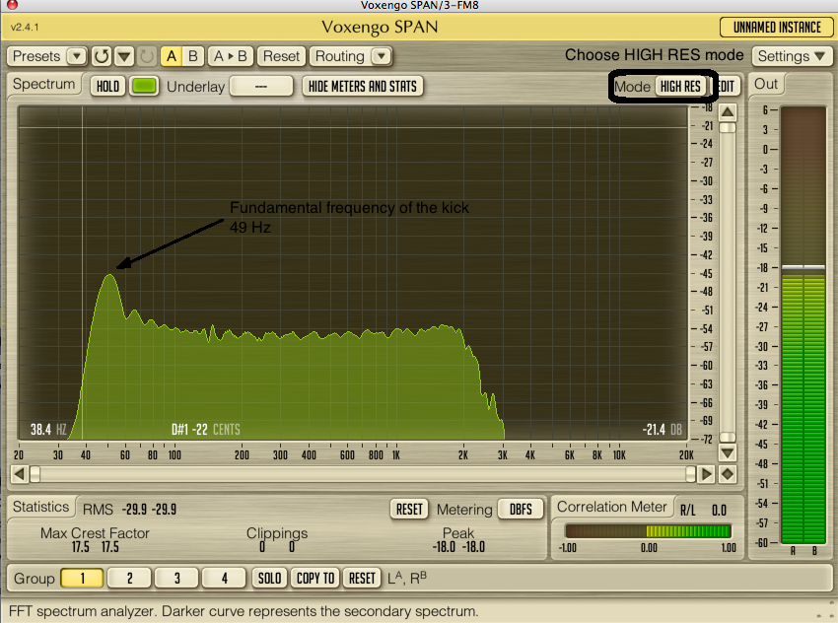Click the horizontal scroll left arrow
The image size is (838, 623).
(20, 474)
